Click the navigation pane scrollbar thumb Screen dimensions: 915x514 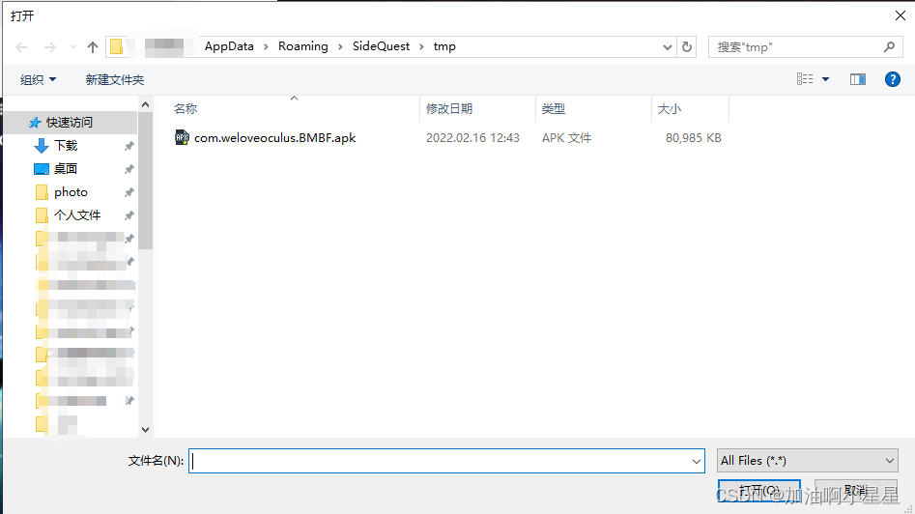click(145, 181)
